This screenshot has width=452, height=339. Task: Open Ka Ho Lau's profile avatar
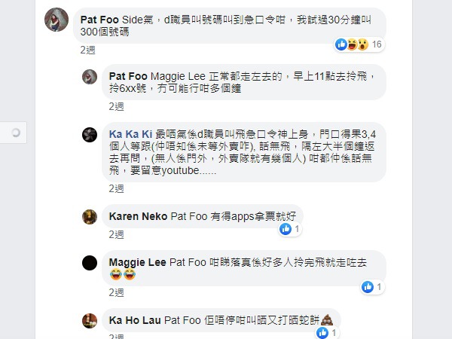(x=90, y=321)
